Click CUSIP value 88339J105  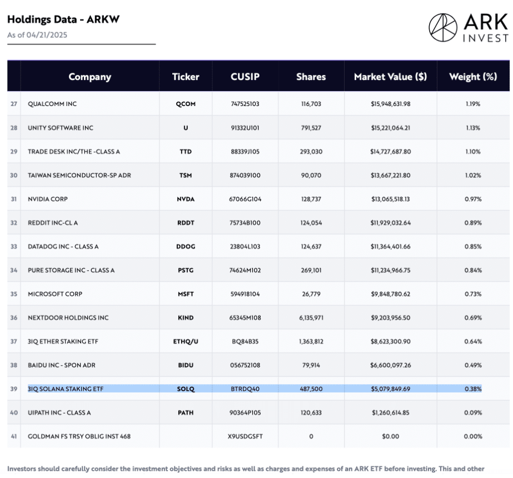245,152
